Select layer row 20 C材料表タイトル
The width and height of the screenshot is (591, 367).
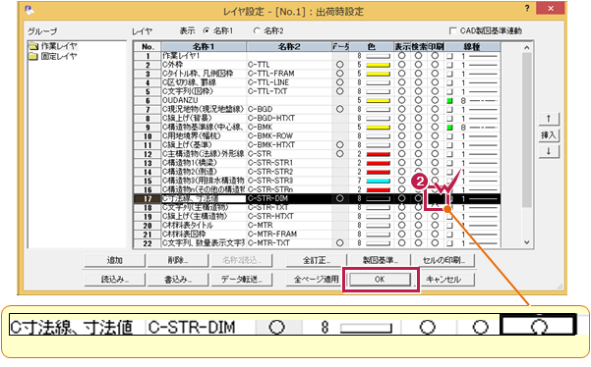click(317, 226)
